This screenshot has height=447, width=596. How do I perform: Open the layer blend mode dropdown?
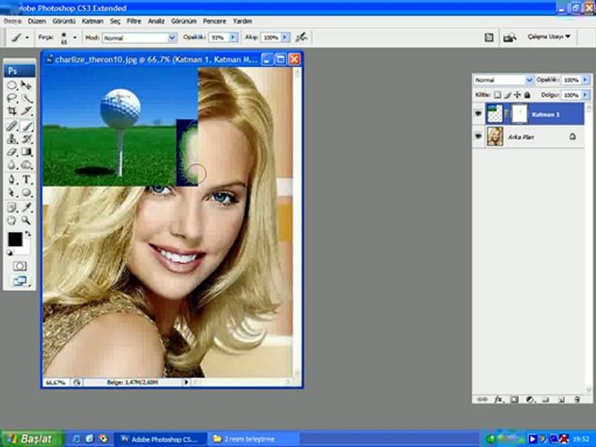pos(529,80)
